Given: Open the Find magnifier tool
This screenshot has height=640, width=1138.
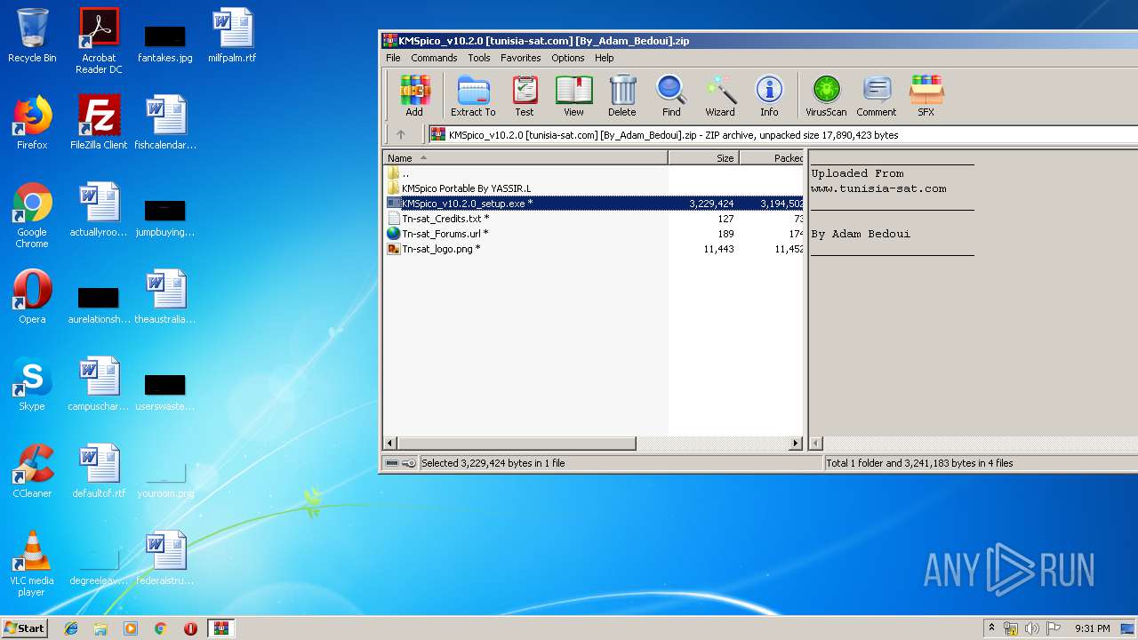Looking at the screenshot, I should [671, 96].
